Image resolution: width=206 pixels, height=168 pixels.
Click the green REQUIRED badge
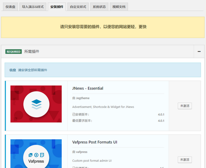pos(14,52)
